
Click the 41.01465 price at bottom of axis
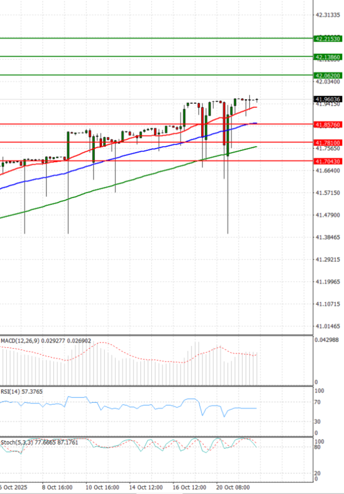pos(328,326)
